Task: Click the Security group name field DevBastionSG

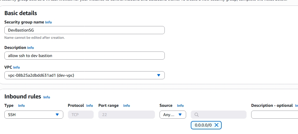Action: pos(84,30)
